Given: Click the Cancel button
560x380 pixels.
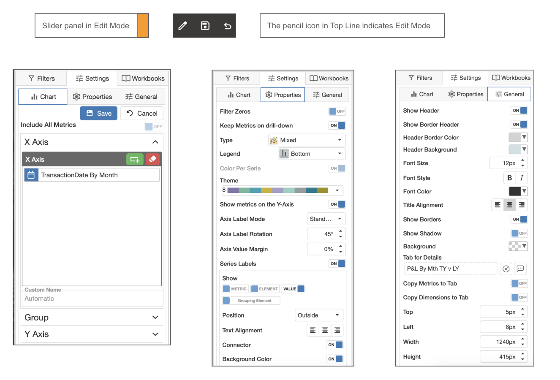Looking at the screenshot, I should click(x=141, y=113).
